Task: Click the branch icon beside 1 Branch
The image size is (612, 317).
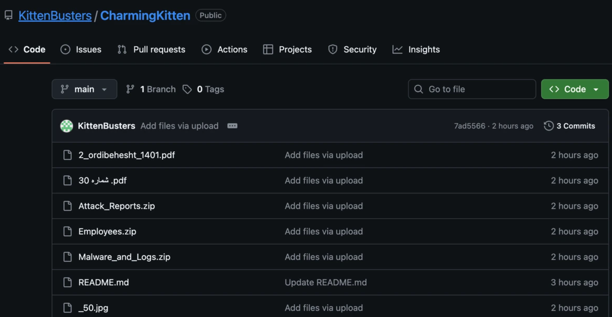Action: (130, 89)
